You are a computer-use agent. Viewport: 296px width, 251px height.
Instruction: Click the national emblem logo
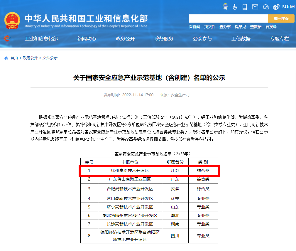click(12, 21)
